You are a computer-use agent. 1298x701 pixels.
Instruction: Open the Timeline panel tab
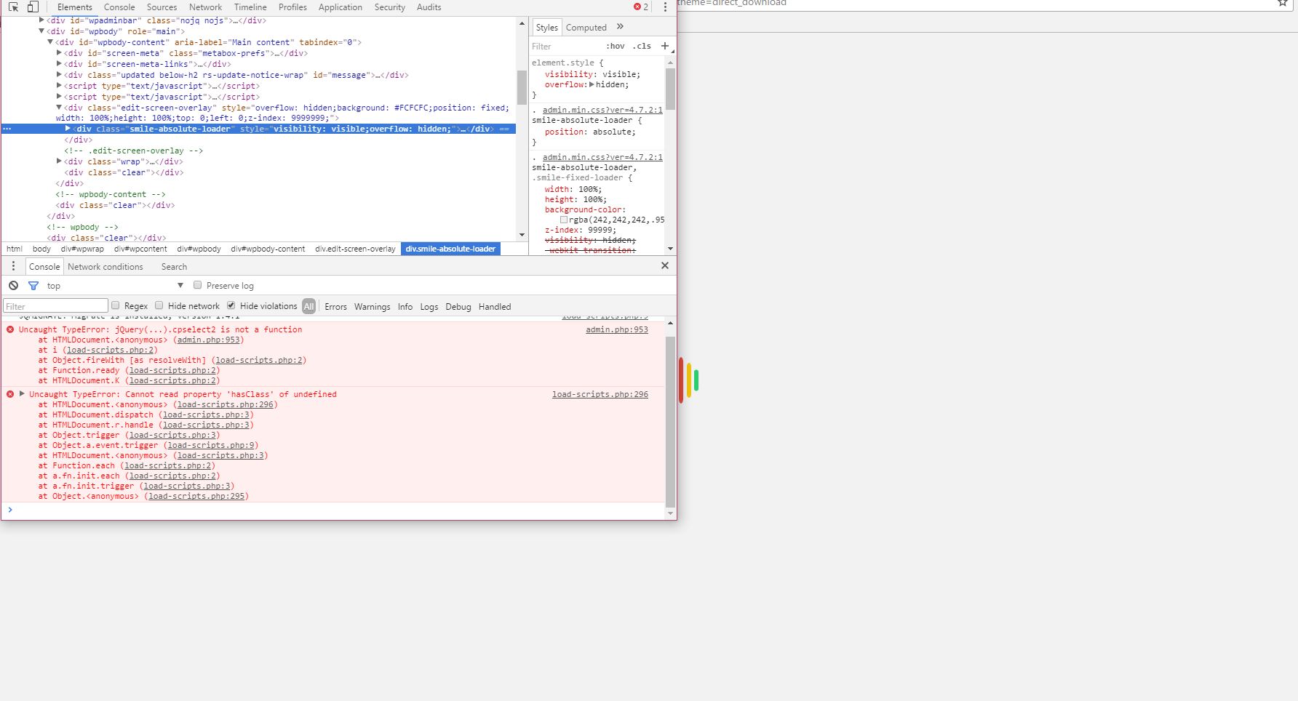click(250, 7)
